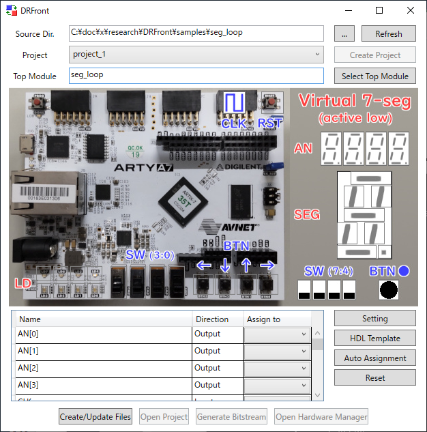This screenshot has height=432, width=427.
Task: Click the left arrow BTN icon
Action: click(203, 265)
